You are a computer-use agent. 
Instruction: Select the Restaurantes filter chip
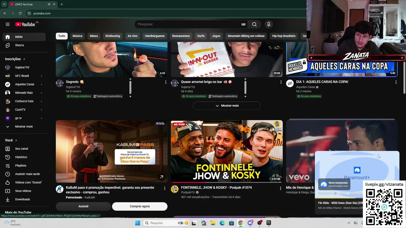point(181,36)
